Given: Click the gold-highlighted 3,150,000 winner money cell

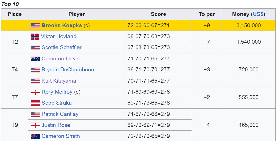Looking at the screenshot, I should point(249,25).
